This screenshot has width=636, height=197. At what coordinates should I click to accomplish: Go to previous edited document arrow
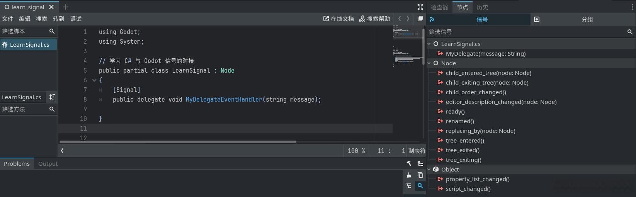400,19
